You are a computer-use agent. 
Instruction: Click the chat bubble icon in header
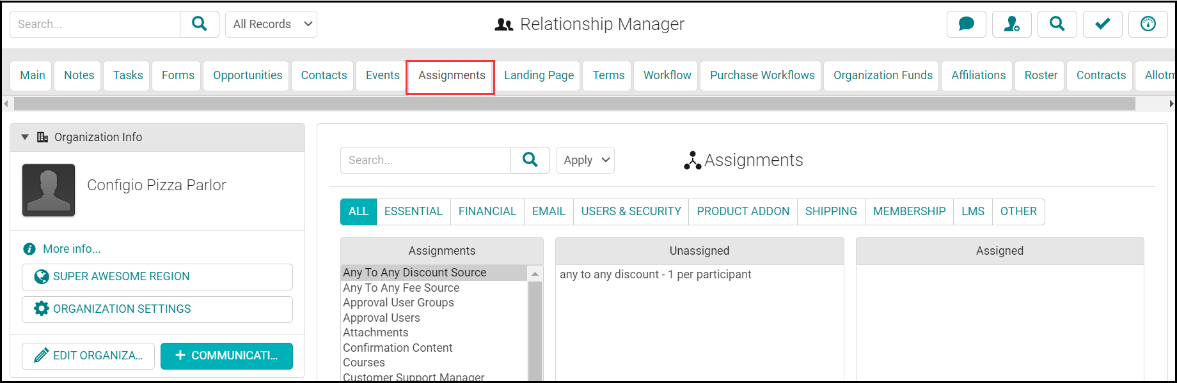966,24
